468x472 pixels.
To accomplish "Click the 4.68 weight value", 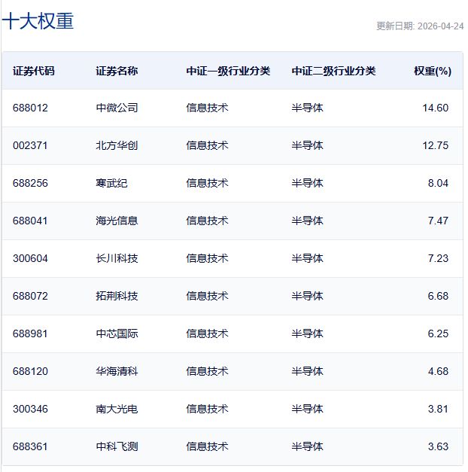I will 437,371.
